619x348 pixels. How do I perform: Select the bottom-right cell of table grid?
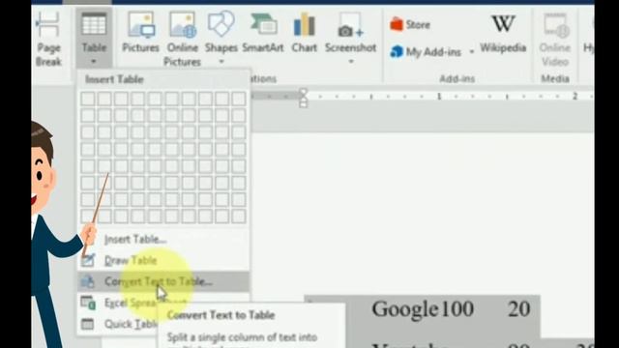[x=239, y=216]
